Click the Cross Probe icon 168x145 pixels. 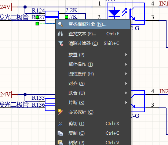(60, 112)
